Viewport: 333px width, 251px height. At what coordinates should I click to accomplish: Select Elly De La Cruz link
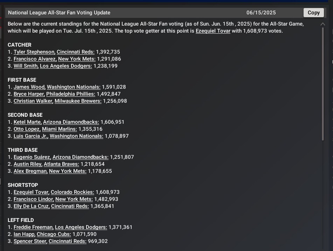pyautogui.click(x=31, y=206)
